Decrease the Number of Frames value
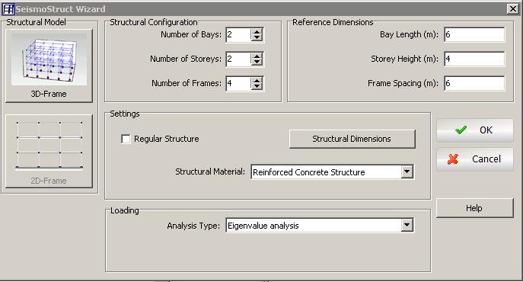 (257, 87)
